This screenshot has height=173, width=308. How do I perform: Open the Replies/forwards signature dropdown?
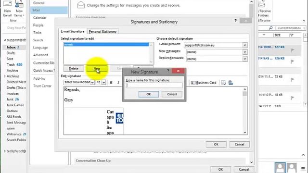244,59
